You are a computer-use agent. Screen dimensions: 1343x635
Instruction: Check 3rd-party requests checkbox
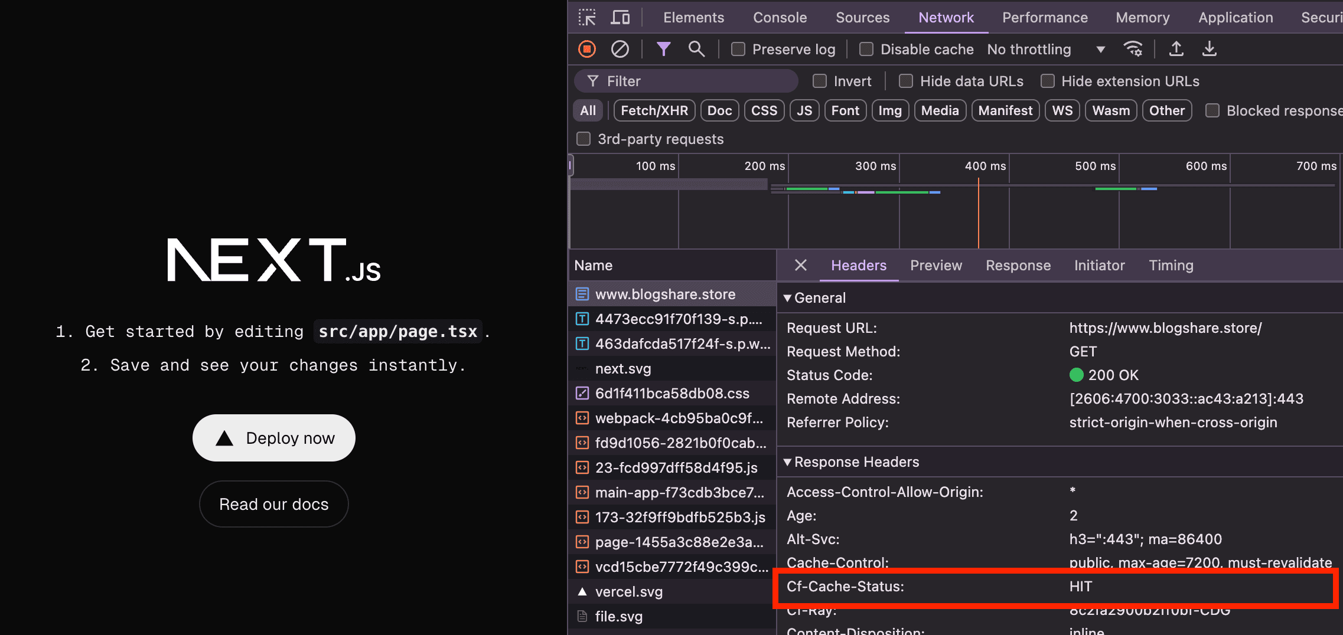coord(583,139)
